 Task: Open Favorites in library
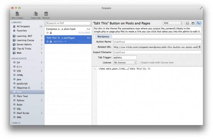point(27,30)
